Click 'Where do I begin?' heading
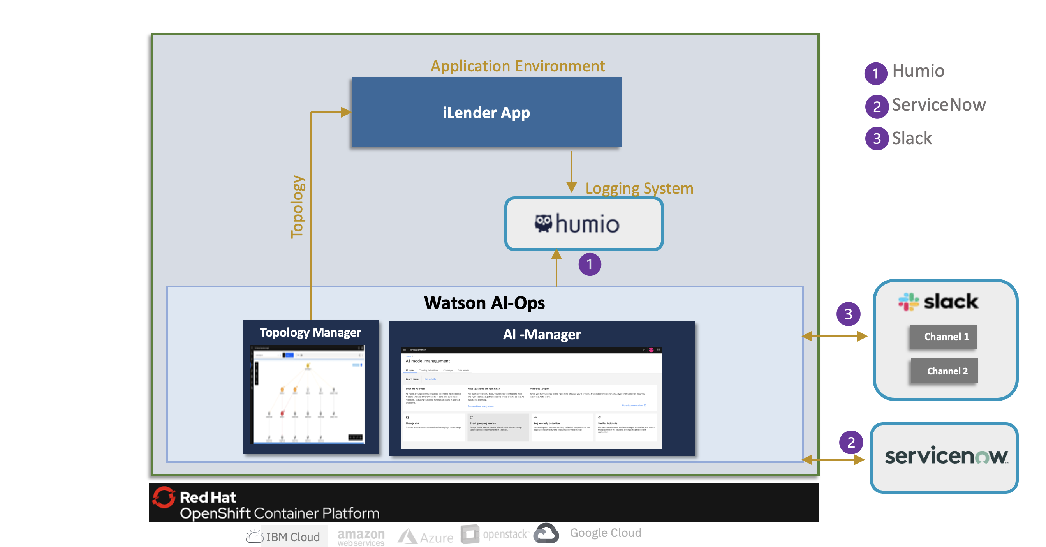The height and width of the screenshot is (547, 1046). pos(539,388)
